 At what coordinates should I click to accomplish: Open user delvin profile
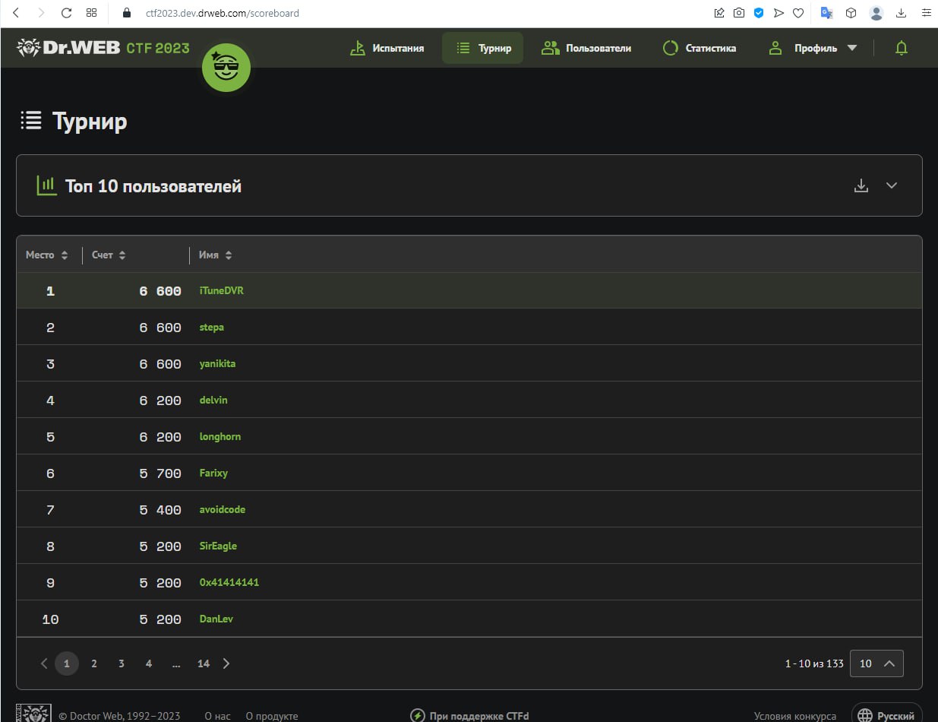pyautogui.click(x=213, y=400)
